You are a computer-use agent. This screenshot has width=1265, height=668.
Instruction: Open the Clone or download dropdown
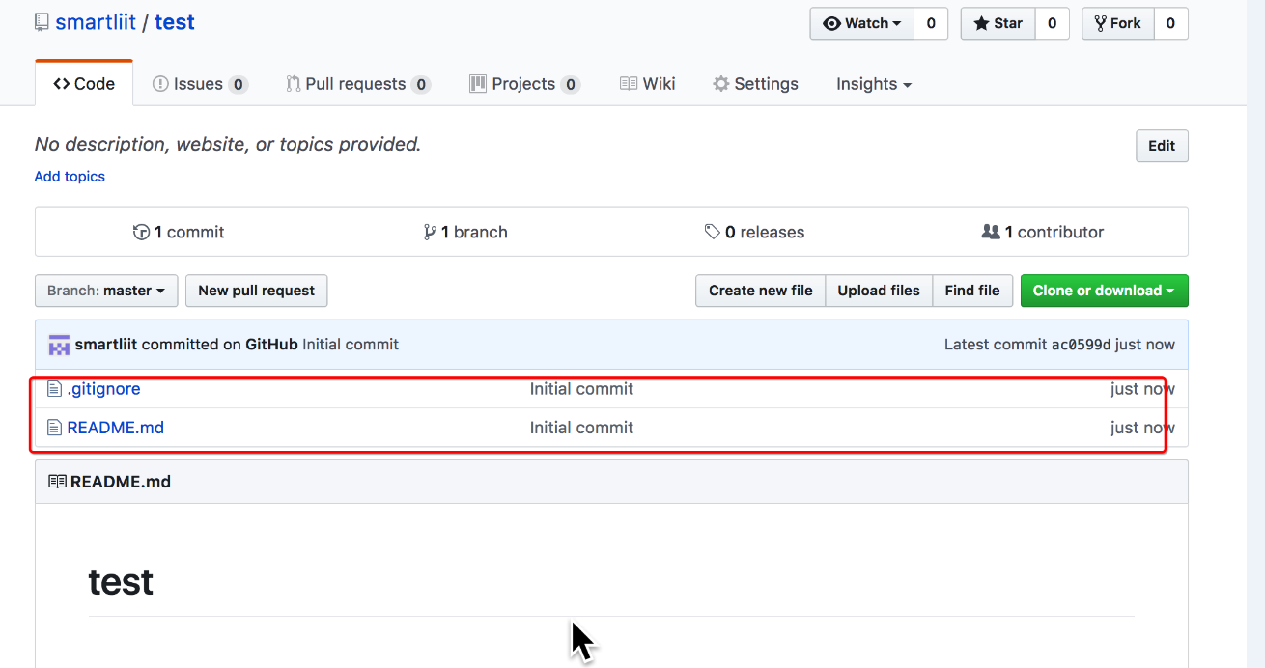click(x=1104, y=291)
